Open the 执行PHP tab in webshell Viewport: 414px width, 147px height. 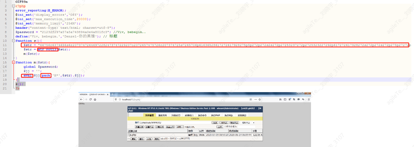(216, 115)
